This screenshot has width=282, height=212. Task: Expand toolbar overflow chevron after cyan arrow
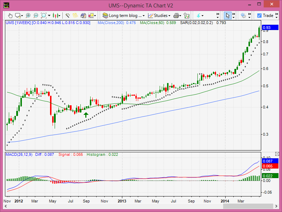click(x=217, y=16)
